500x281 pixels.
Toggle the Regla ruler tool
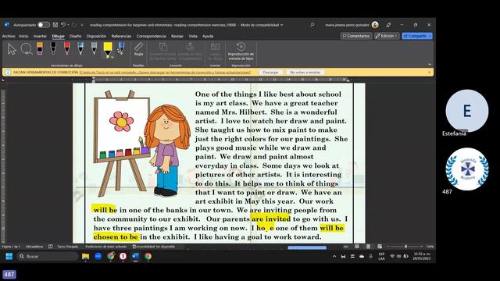[x=138, y=49]
